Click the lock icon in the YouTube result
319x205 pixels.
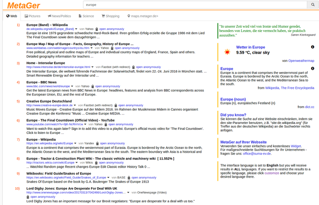(x=106, y=124)
